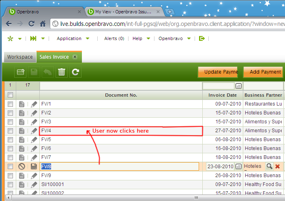Click the Document No. filter field
The image size is (285, 201).
(121, 86)
